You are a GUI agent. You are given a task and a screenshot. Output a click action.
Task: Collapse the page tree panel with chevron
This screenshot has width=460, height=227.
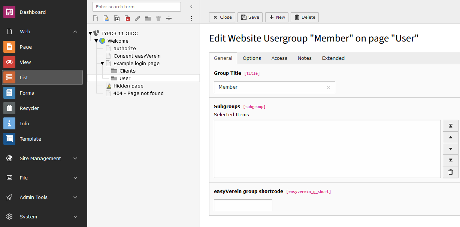[191, 7]
